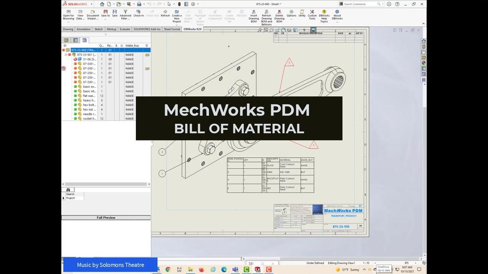Open the Sheet Format tab
Image resolution: width=488 pixels, height=274 pixels.
pyautogui.click(x=172, y=29)
